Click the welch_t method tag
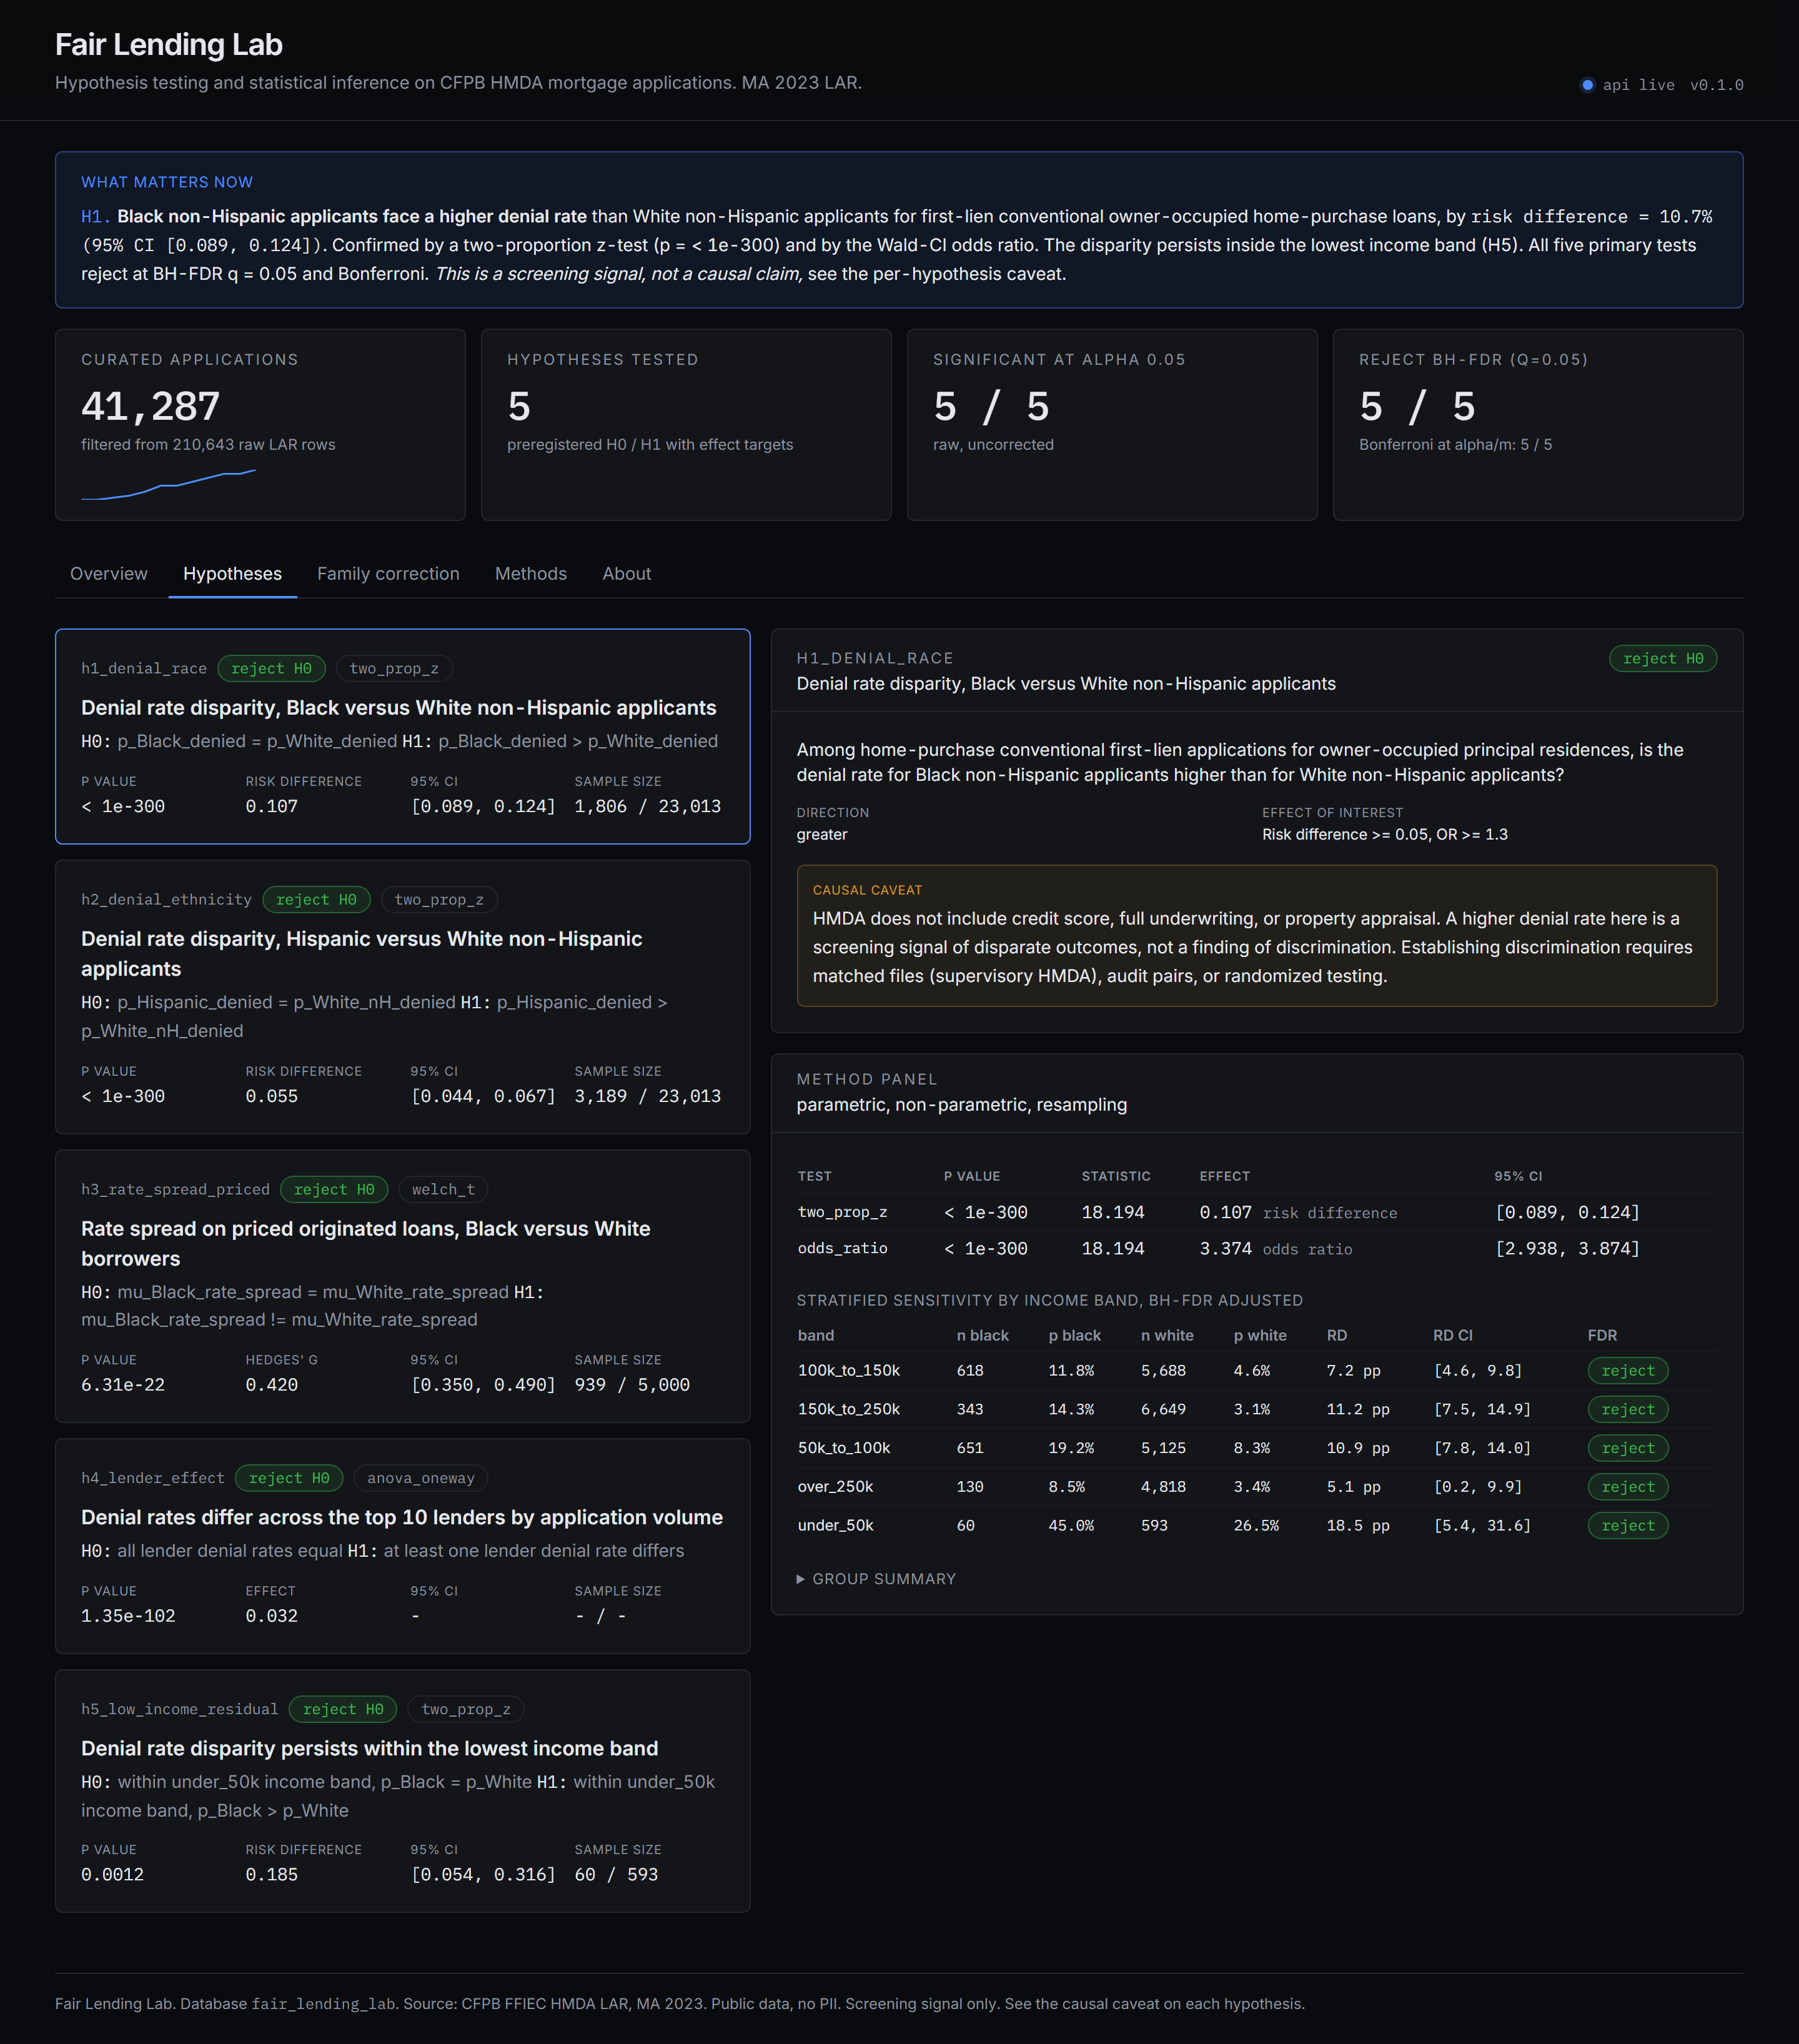 coord(443,1190)
